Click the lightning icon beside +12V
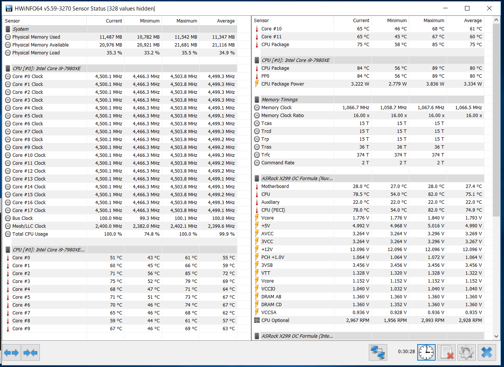 coord(257,249)
